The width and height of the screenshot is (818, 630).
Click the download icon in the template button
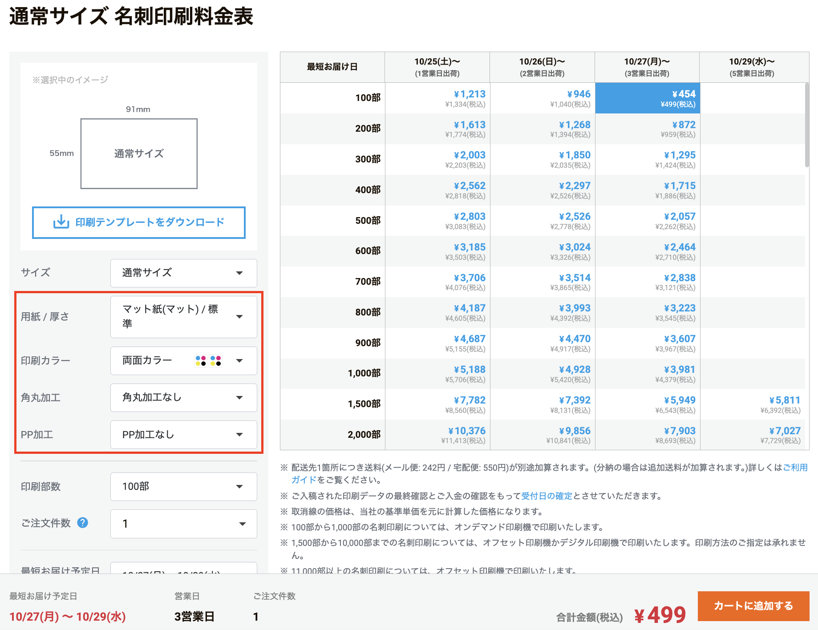pyautogui.click(x=61, y=222)
